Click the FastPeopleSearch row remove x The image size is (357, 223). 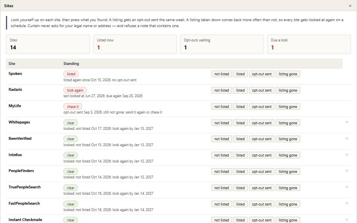[347, 203]
